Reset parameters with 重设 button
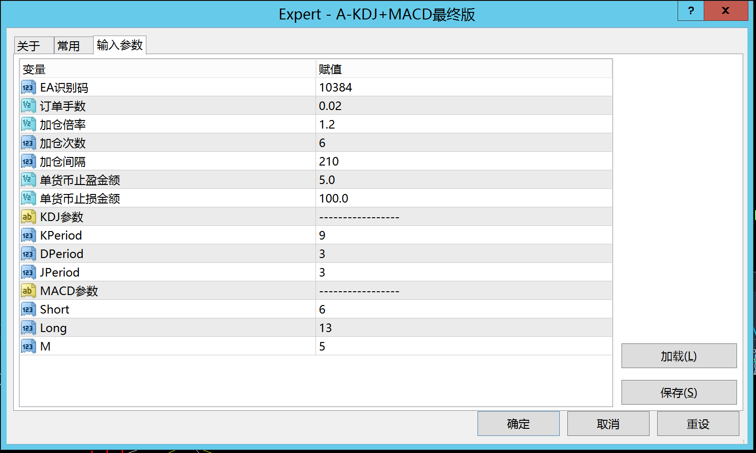Screen dimensions: 756x453 coord(698,424)
